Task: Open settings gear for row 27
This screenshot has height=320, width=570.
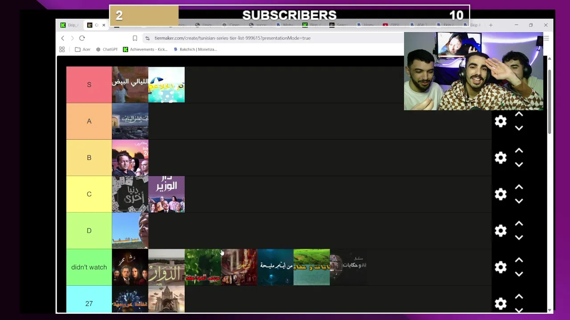Action: point(501,304)
